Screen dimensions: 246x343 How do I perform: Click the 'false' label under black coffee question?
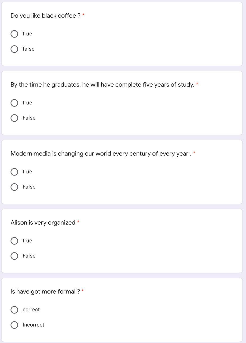pos(29,49)
